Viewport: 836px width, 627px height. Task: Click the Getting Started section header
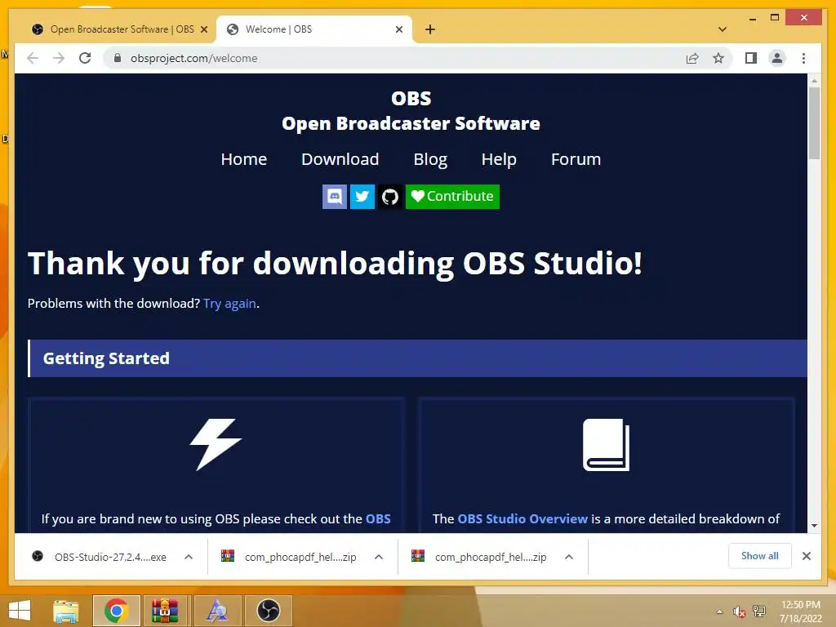(x=417, y=358)
